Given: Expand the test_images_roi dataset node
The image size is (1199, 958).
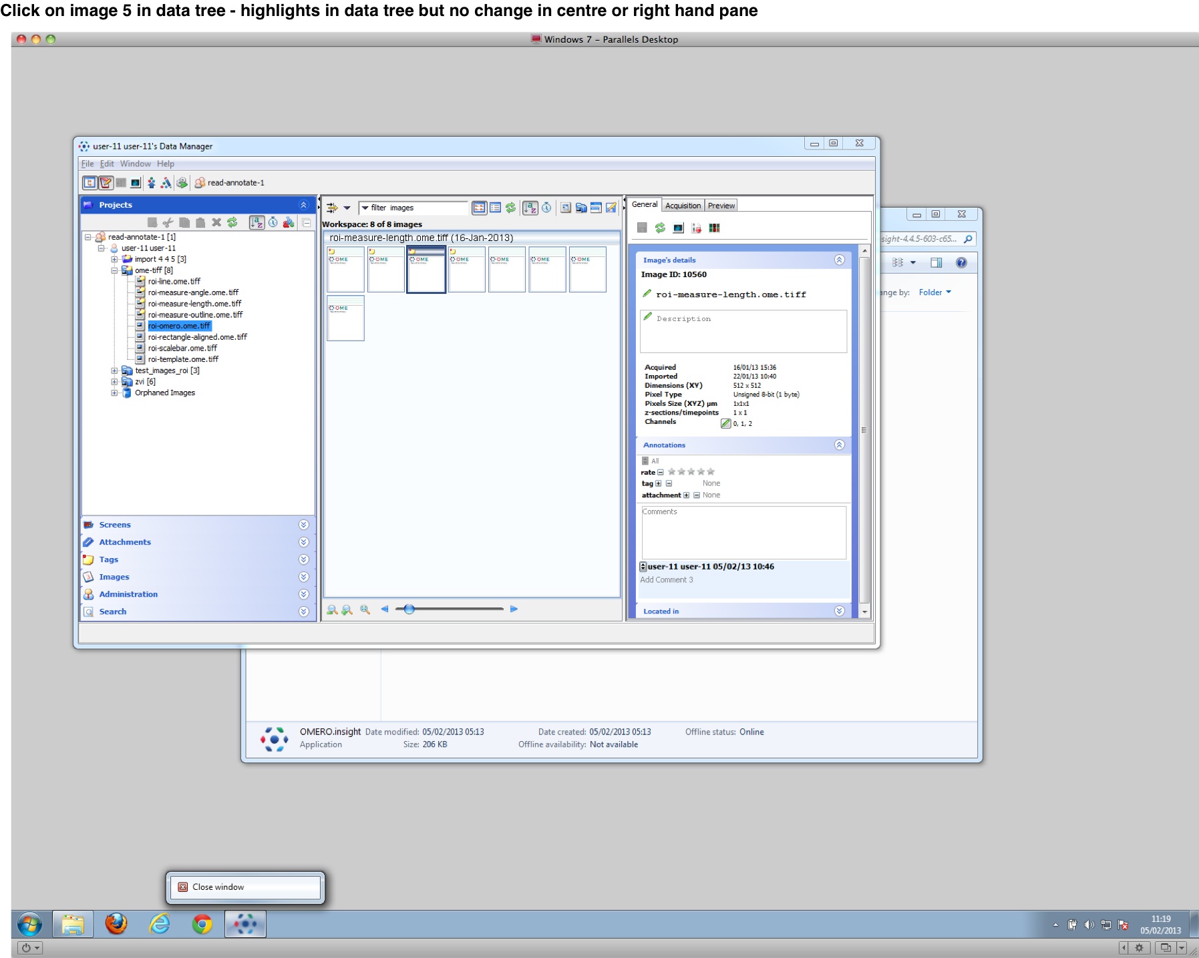Looking at the screenshot, I should pos(114,371).
